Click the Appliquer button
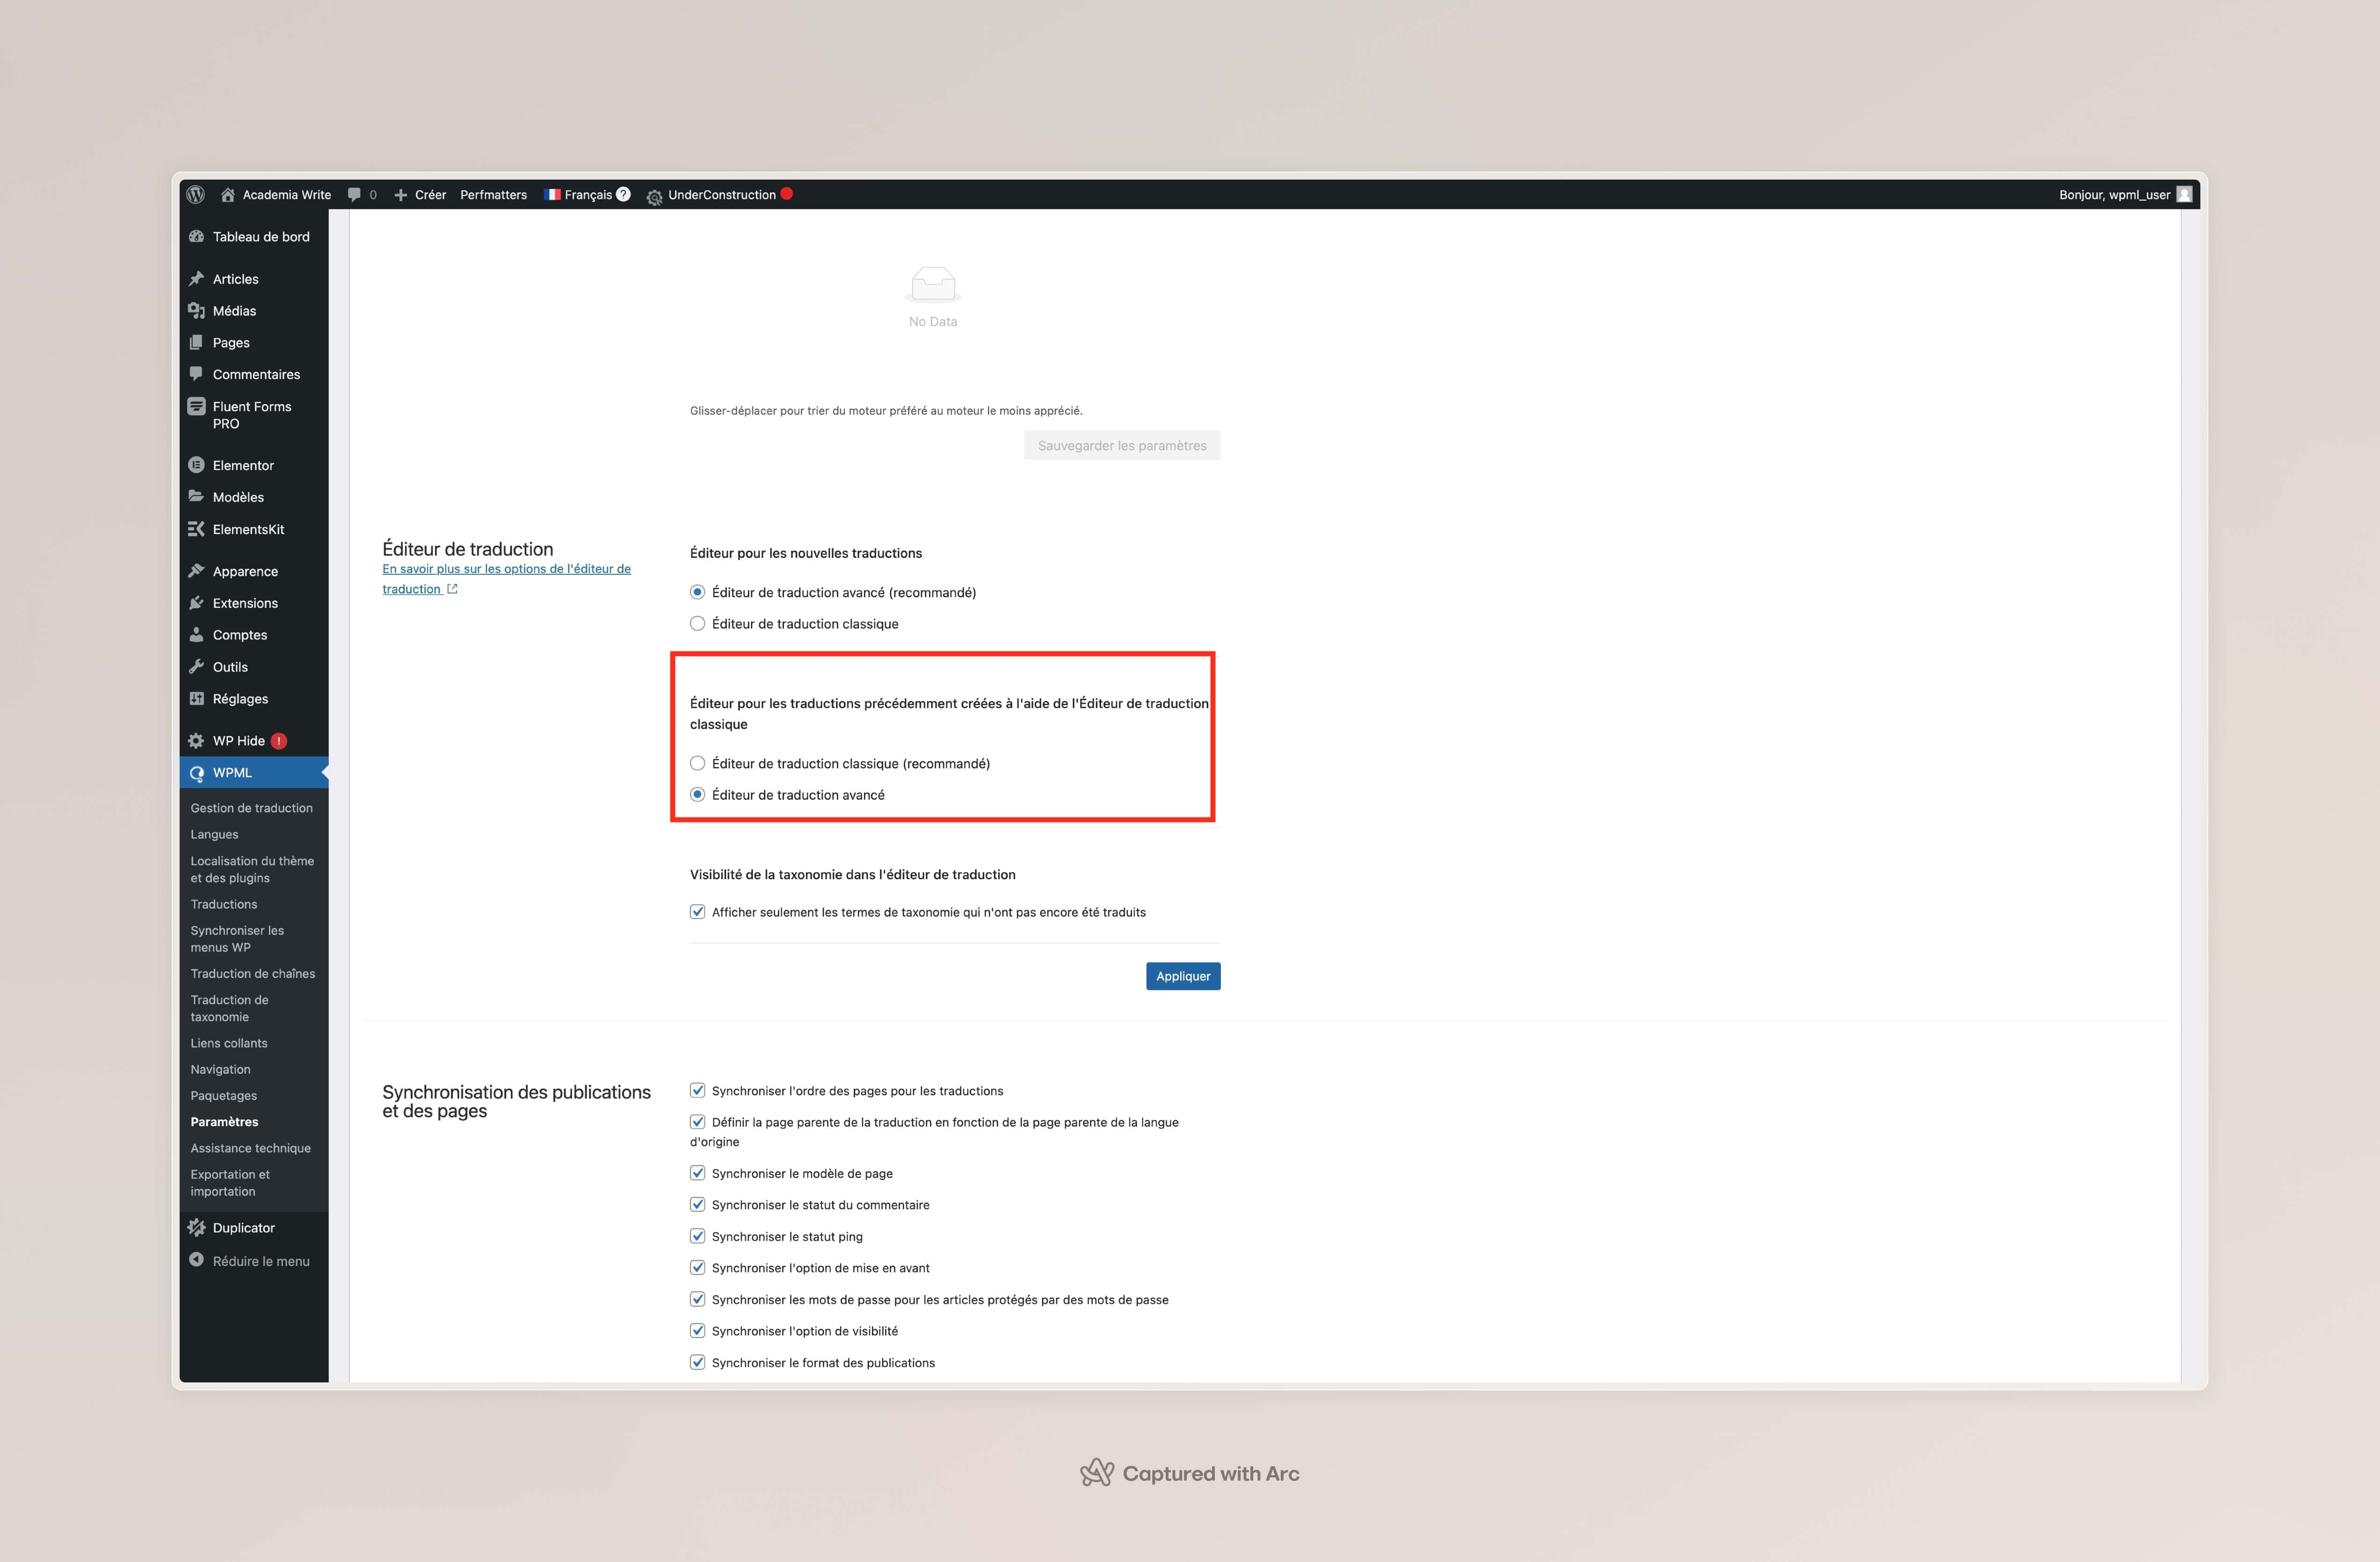The height and width of the screenshot is (1562, 2380). click(x=1183, y=976)
